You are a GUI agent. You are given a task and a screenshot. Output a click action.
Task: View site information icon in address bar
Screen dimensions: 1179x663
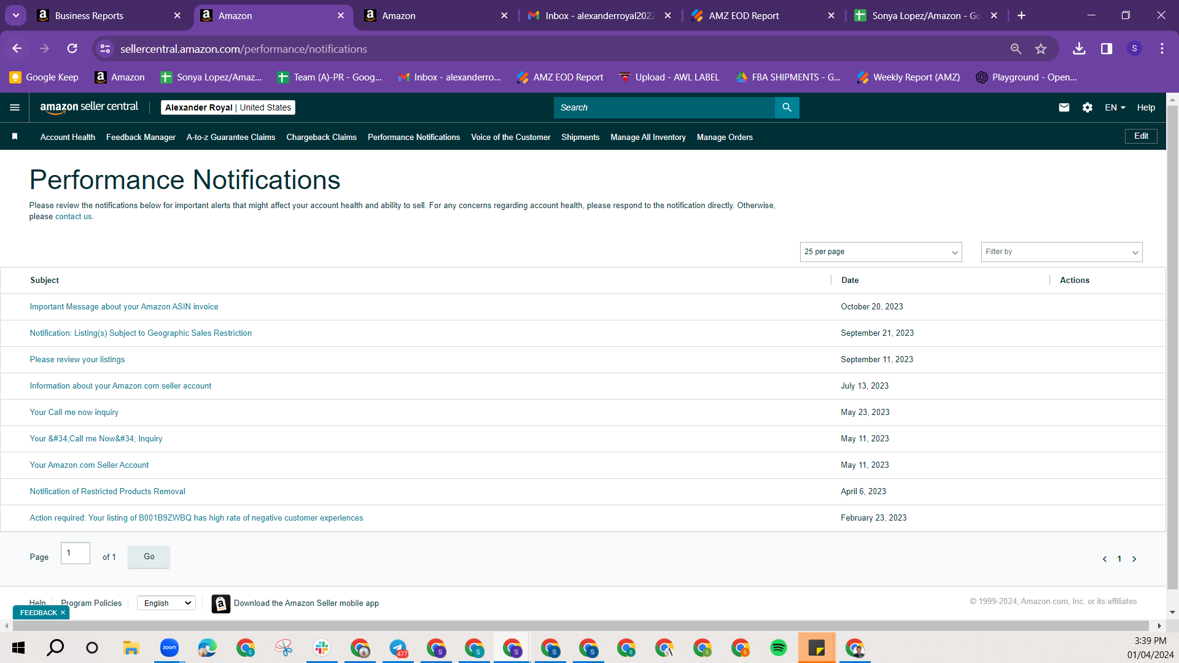click(106, 48)
